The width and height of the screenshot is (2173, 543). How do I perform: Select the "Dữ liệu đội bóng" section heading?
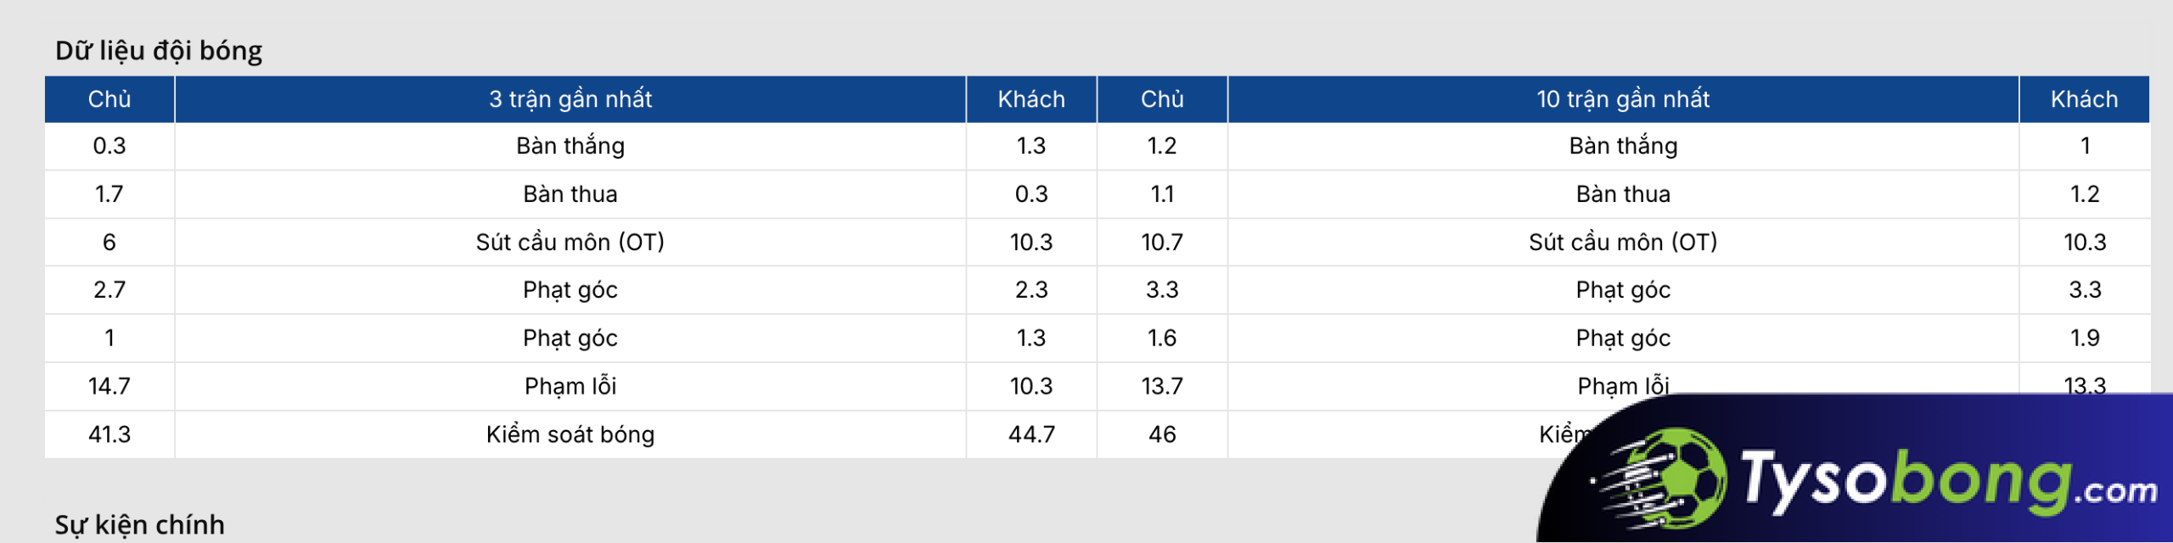click(159, 51)
